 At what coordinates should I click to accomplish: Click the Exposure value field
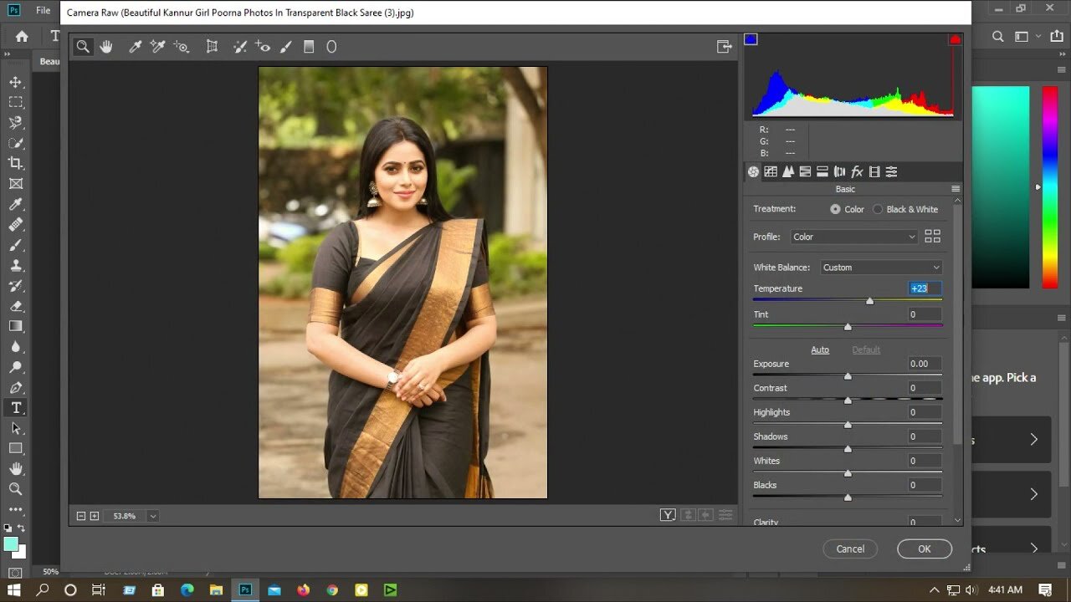[x=925, y=364]
